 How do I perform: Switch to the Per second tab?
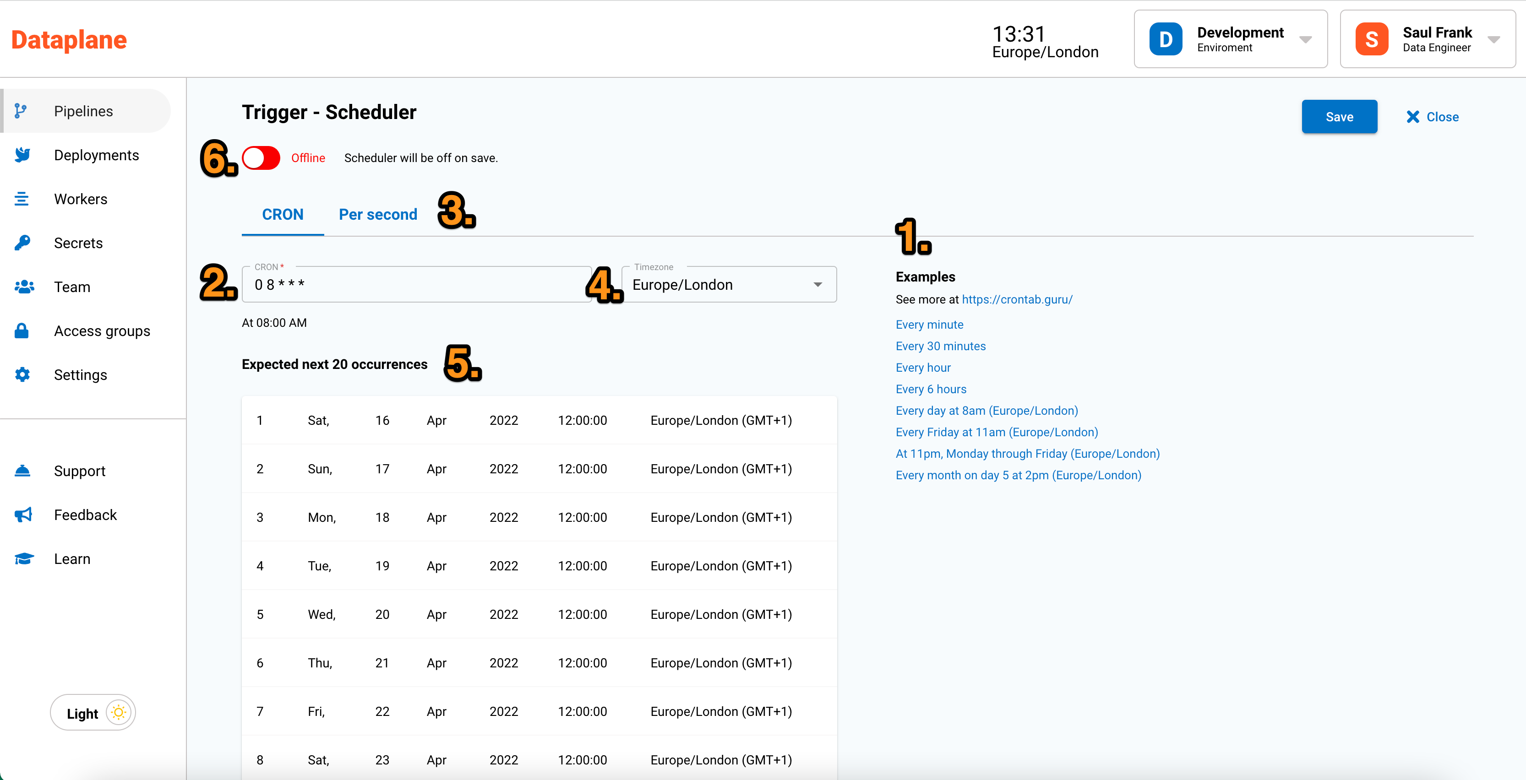377,214
